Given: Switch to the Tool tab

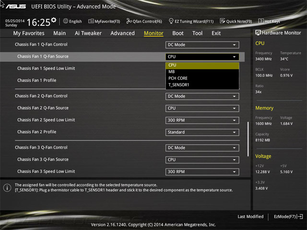Looking at the screenshot, I should point(197,33).
